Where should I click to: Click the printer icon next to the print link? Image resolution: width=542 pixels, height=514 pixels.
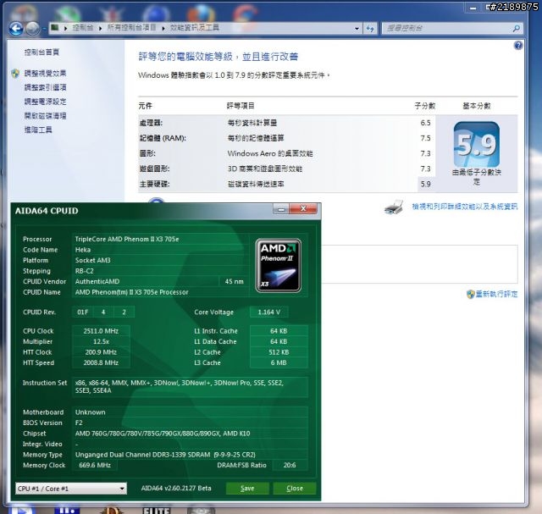click(x=394, y=207)
